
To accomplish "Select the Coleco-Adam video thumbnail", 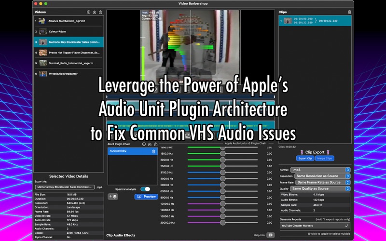I will pyautogui.click(x=43, y=31).
